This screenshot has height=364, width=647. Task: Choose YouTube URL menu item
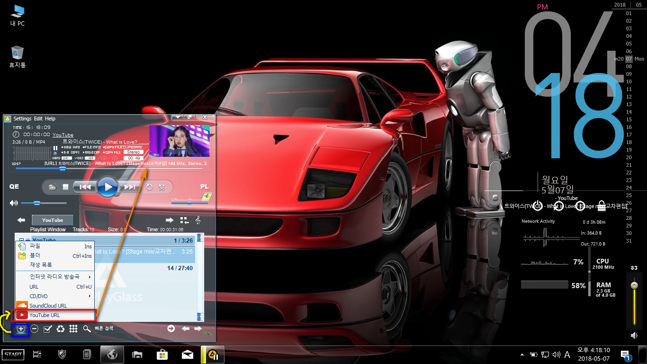tap(55, 315)
